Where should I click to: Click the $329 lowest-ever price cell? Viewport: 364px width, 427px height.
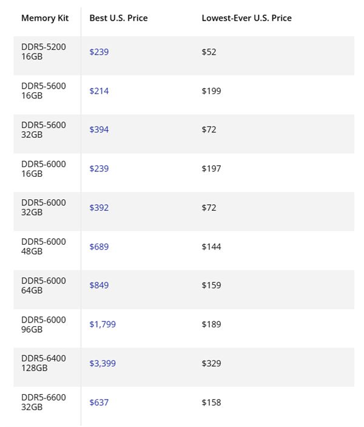click(x=211, y=363)
